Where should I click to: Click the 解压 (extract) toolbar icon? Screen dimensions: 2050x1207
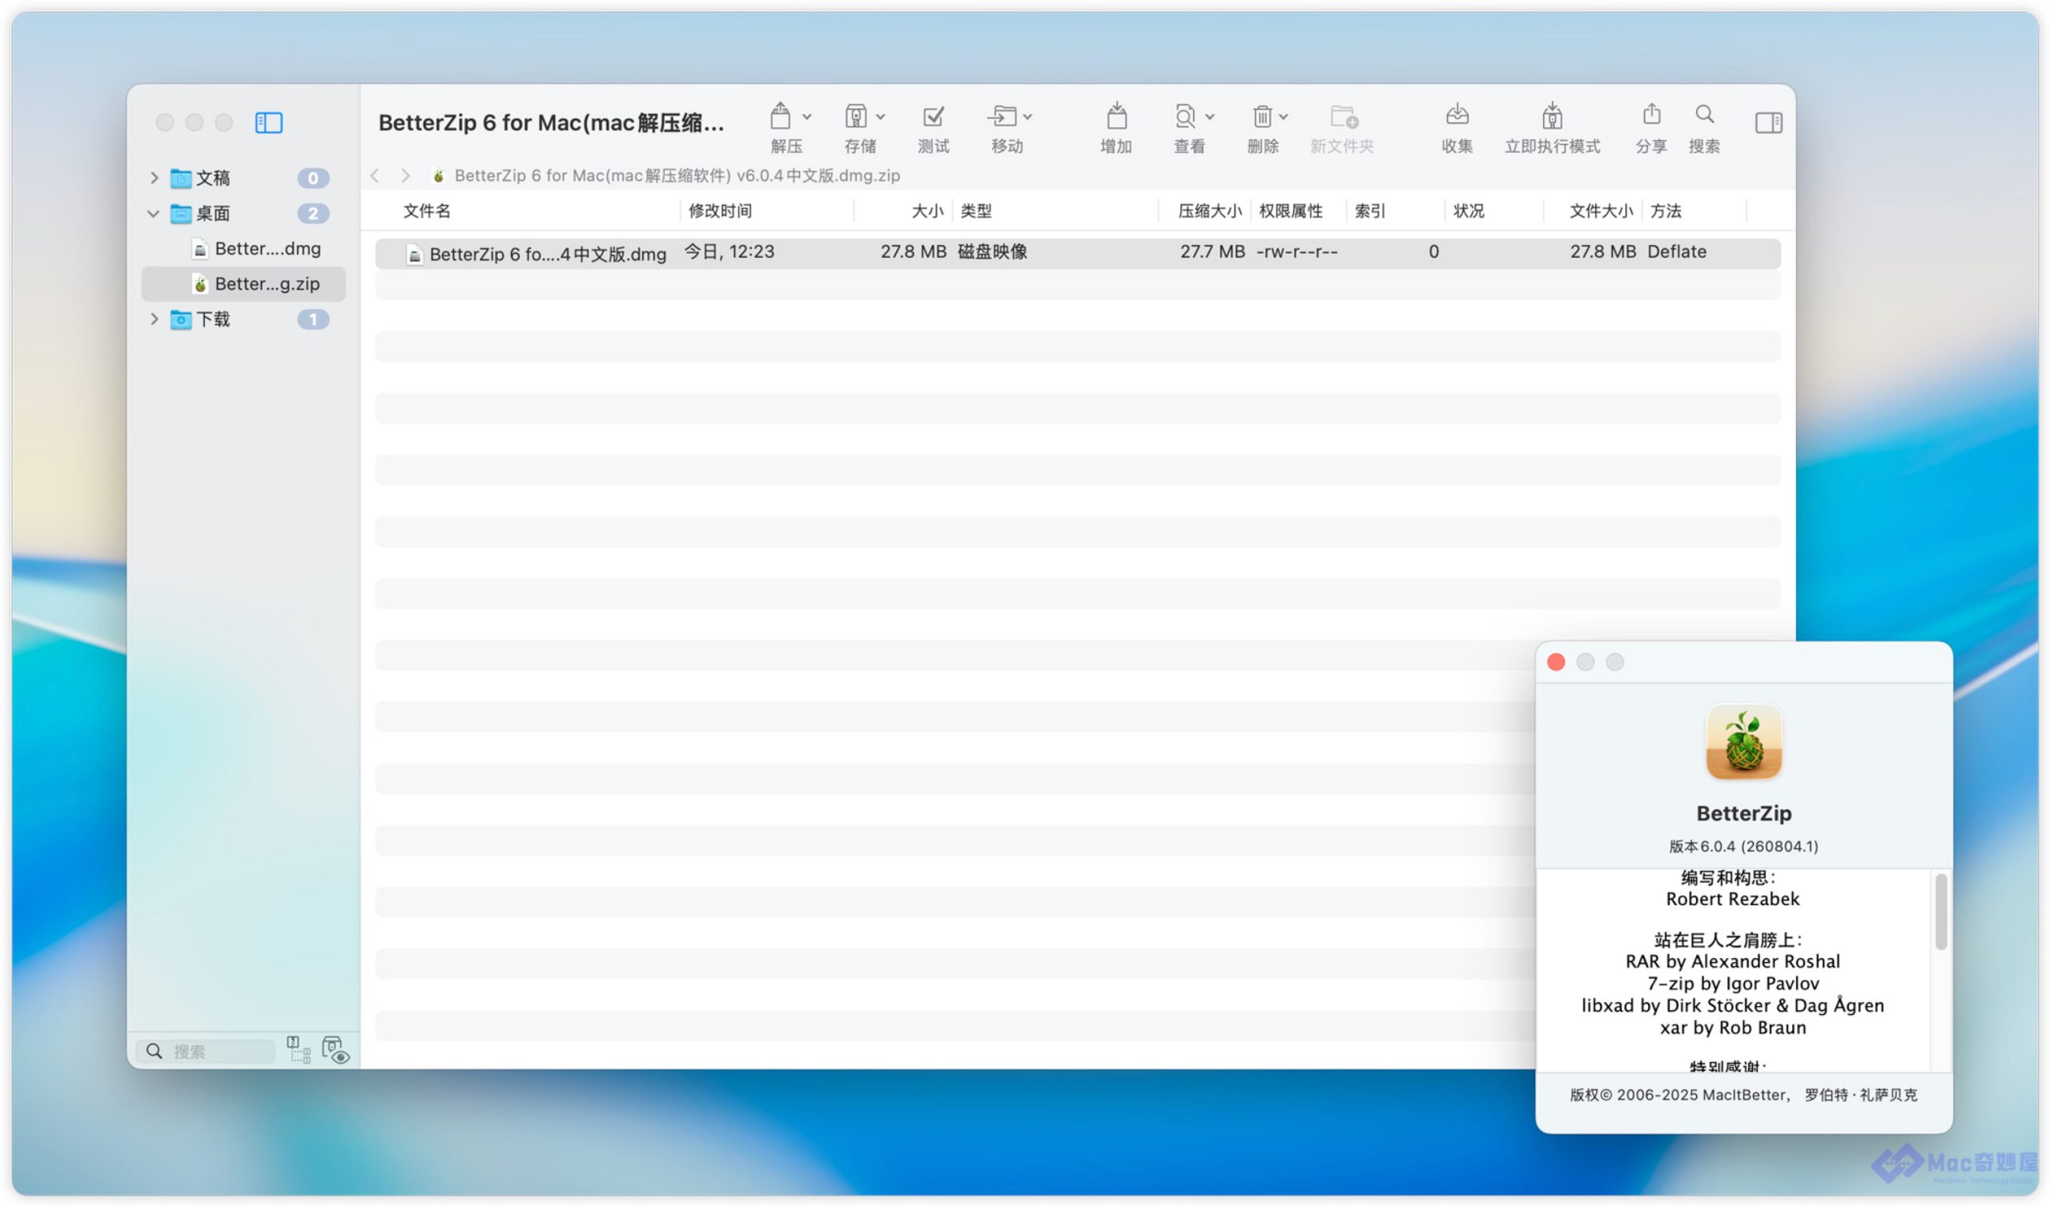point(780,116)
